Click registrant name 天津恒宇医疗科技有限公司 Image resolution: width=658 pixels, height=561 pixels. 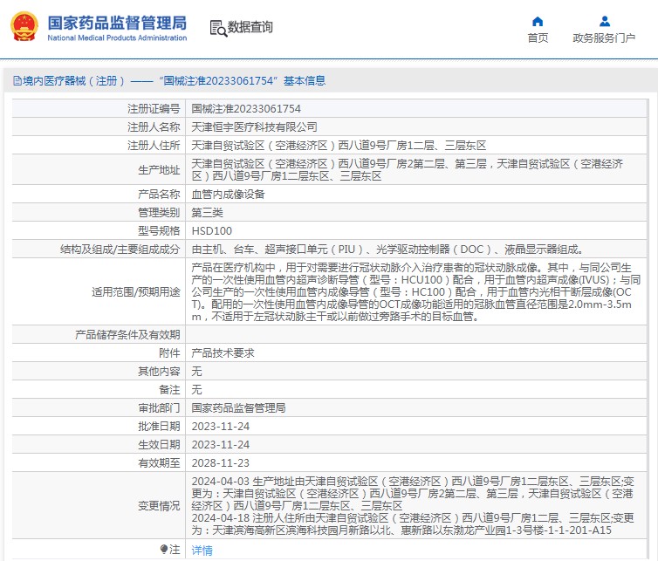(x=248, y=127)
